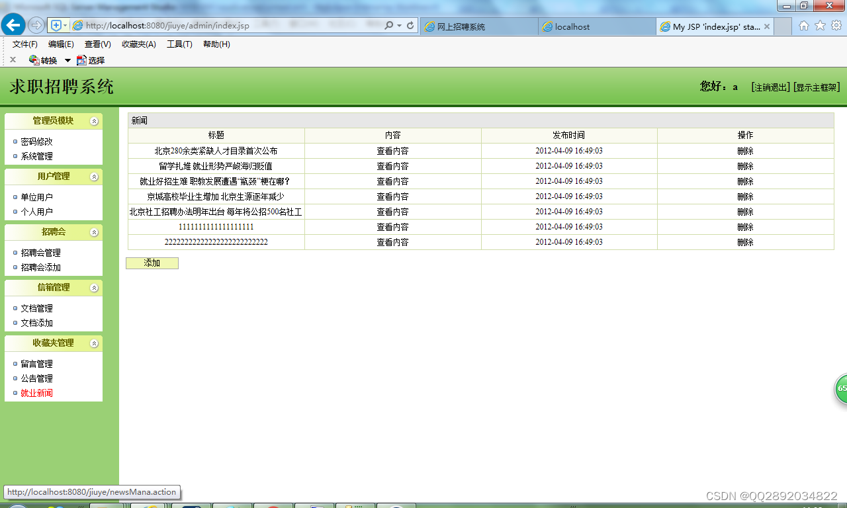
Task: Open the 收藏夹(A) menu
Action: click(139, 44)
